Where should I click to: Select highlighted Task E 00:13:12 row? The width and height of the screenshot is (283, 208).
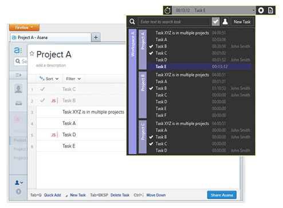pyautogui.click(x=199, y=66)
